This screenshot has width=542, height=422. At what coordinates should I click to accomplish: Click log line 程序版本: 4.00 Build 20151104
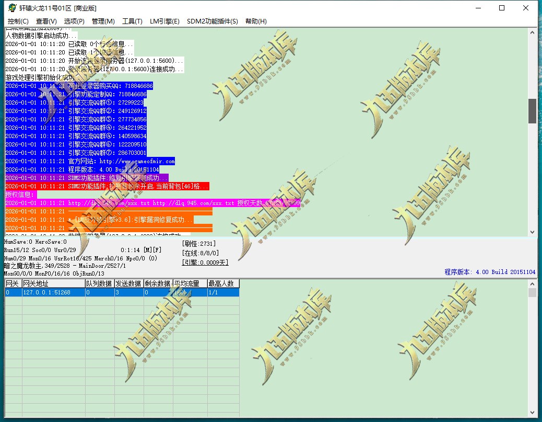click(83, 169)
